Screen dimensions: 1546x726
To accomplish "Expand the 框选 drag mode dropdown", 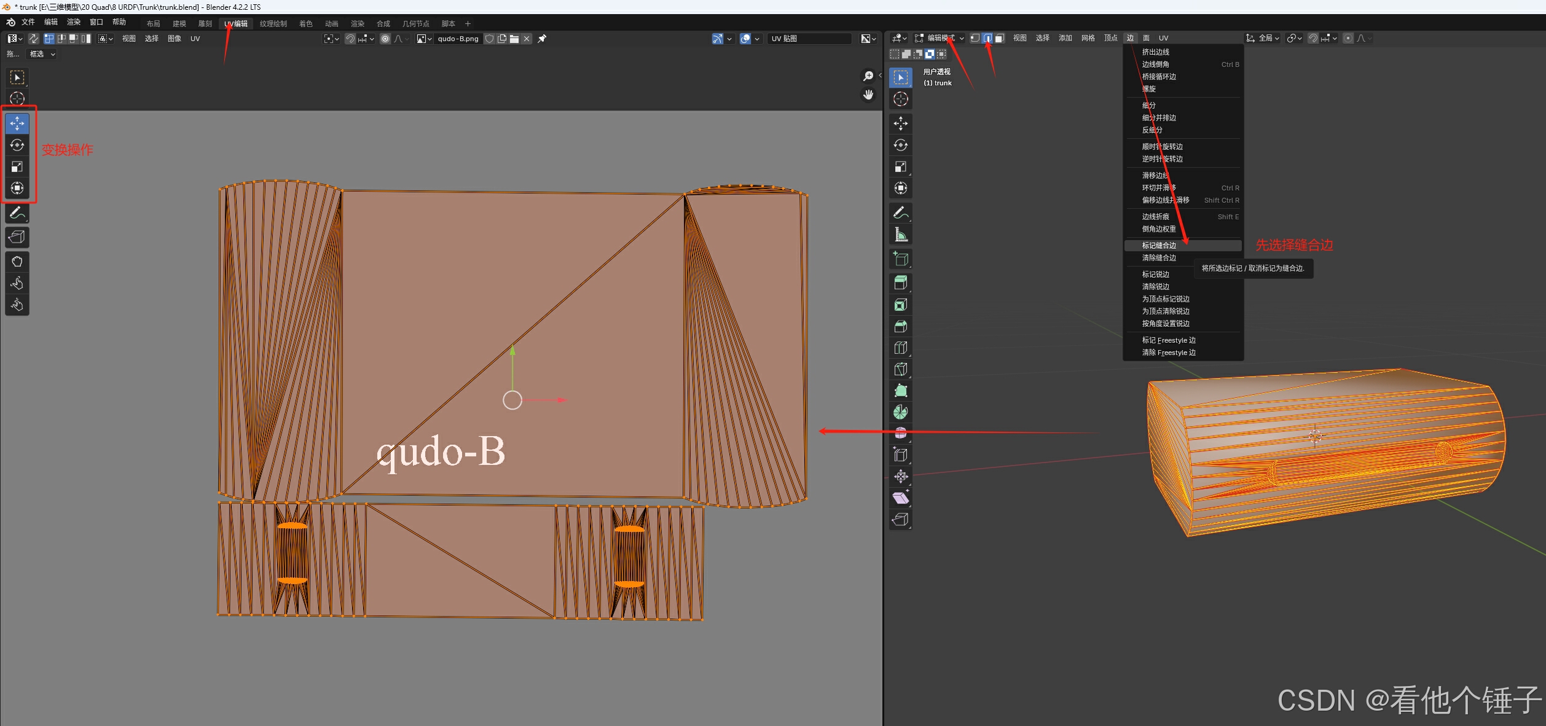I will click(x=42, y=54).
